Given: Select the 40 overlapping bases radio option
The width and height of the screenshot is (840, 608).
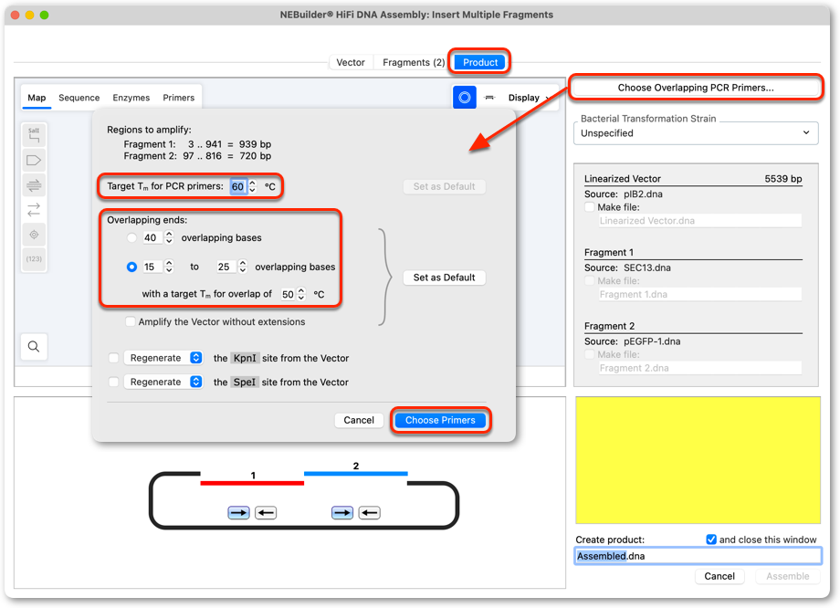Looking at the screenshot, I should (131, 238).
